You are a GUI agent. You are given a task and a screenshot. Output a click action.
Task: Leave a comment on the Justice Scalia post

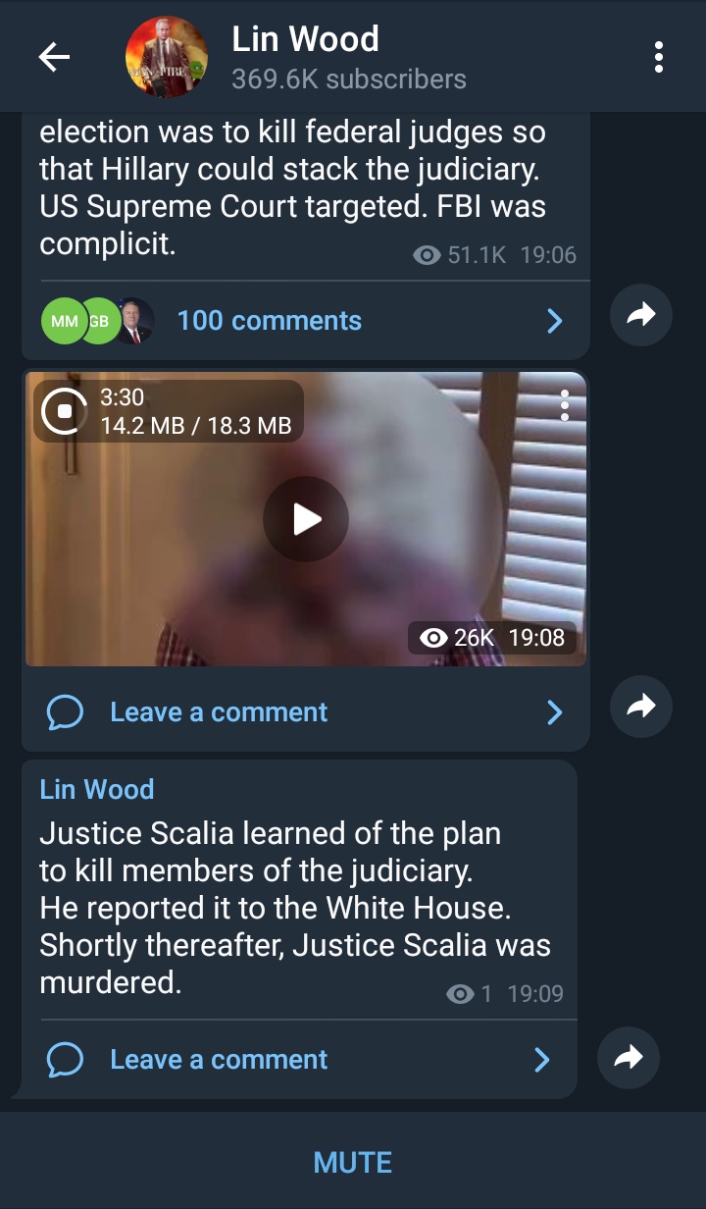pyautogui.click(x=219, y=1060)
